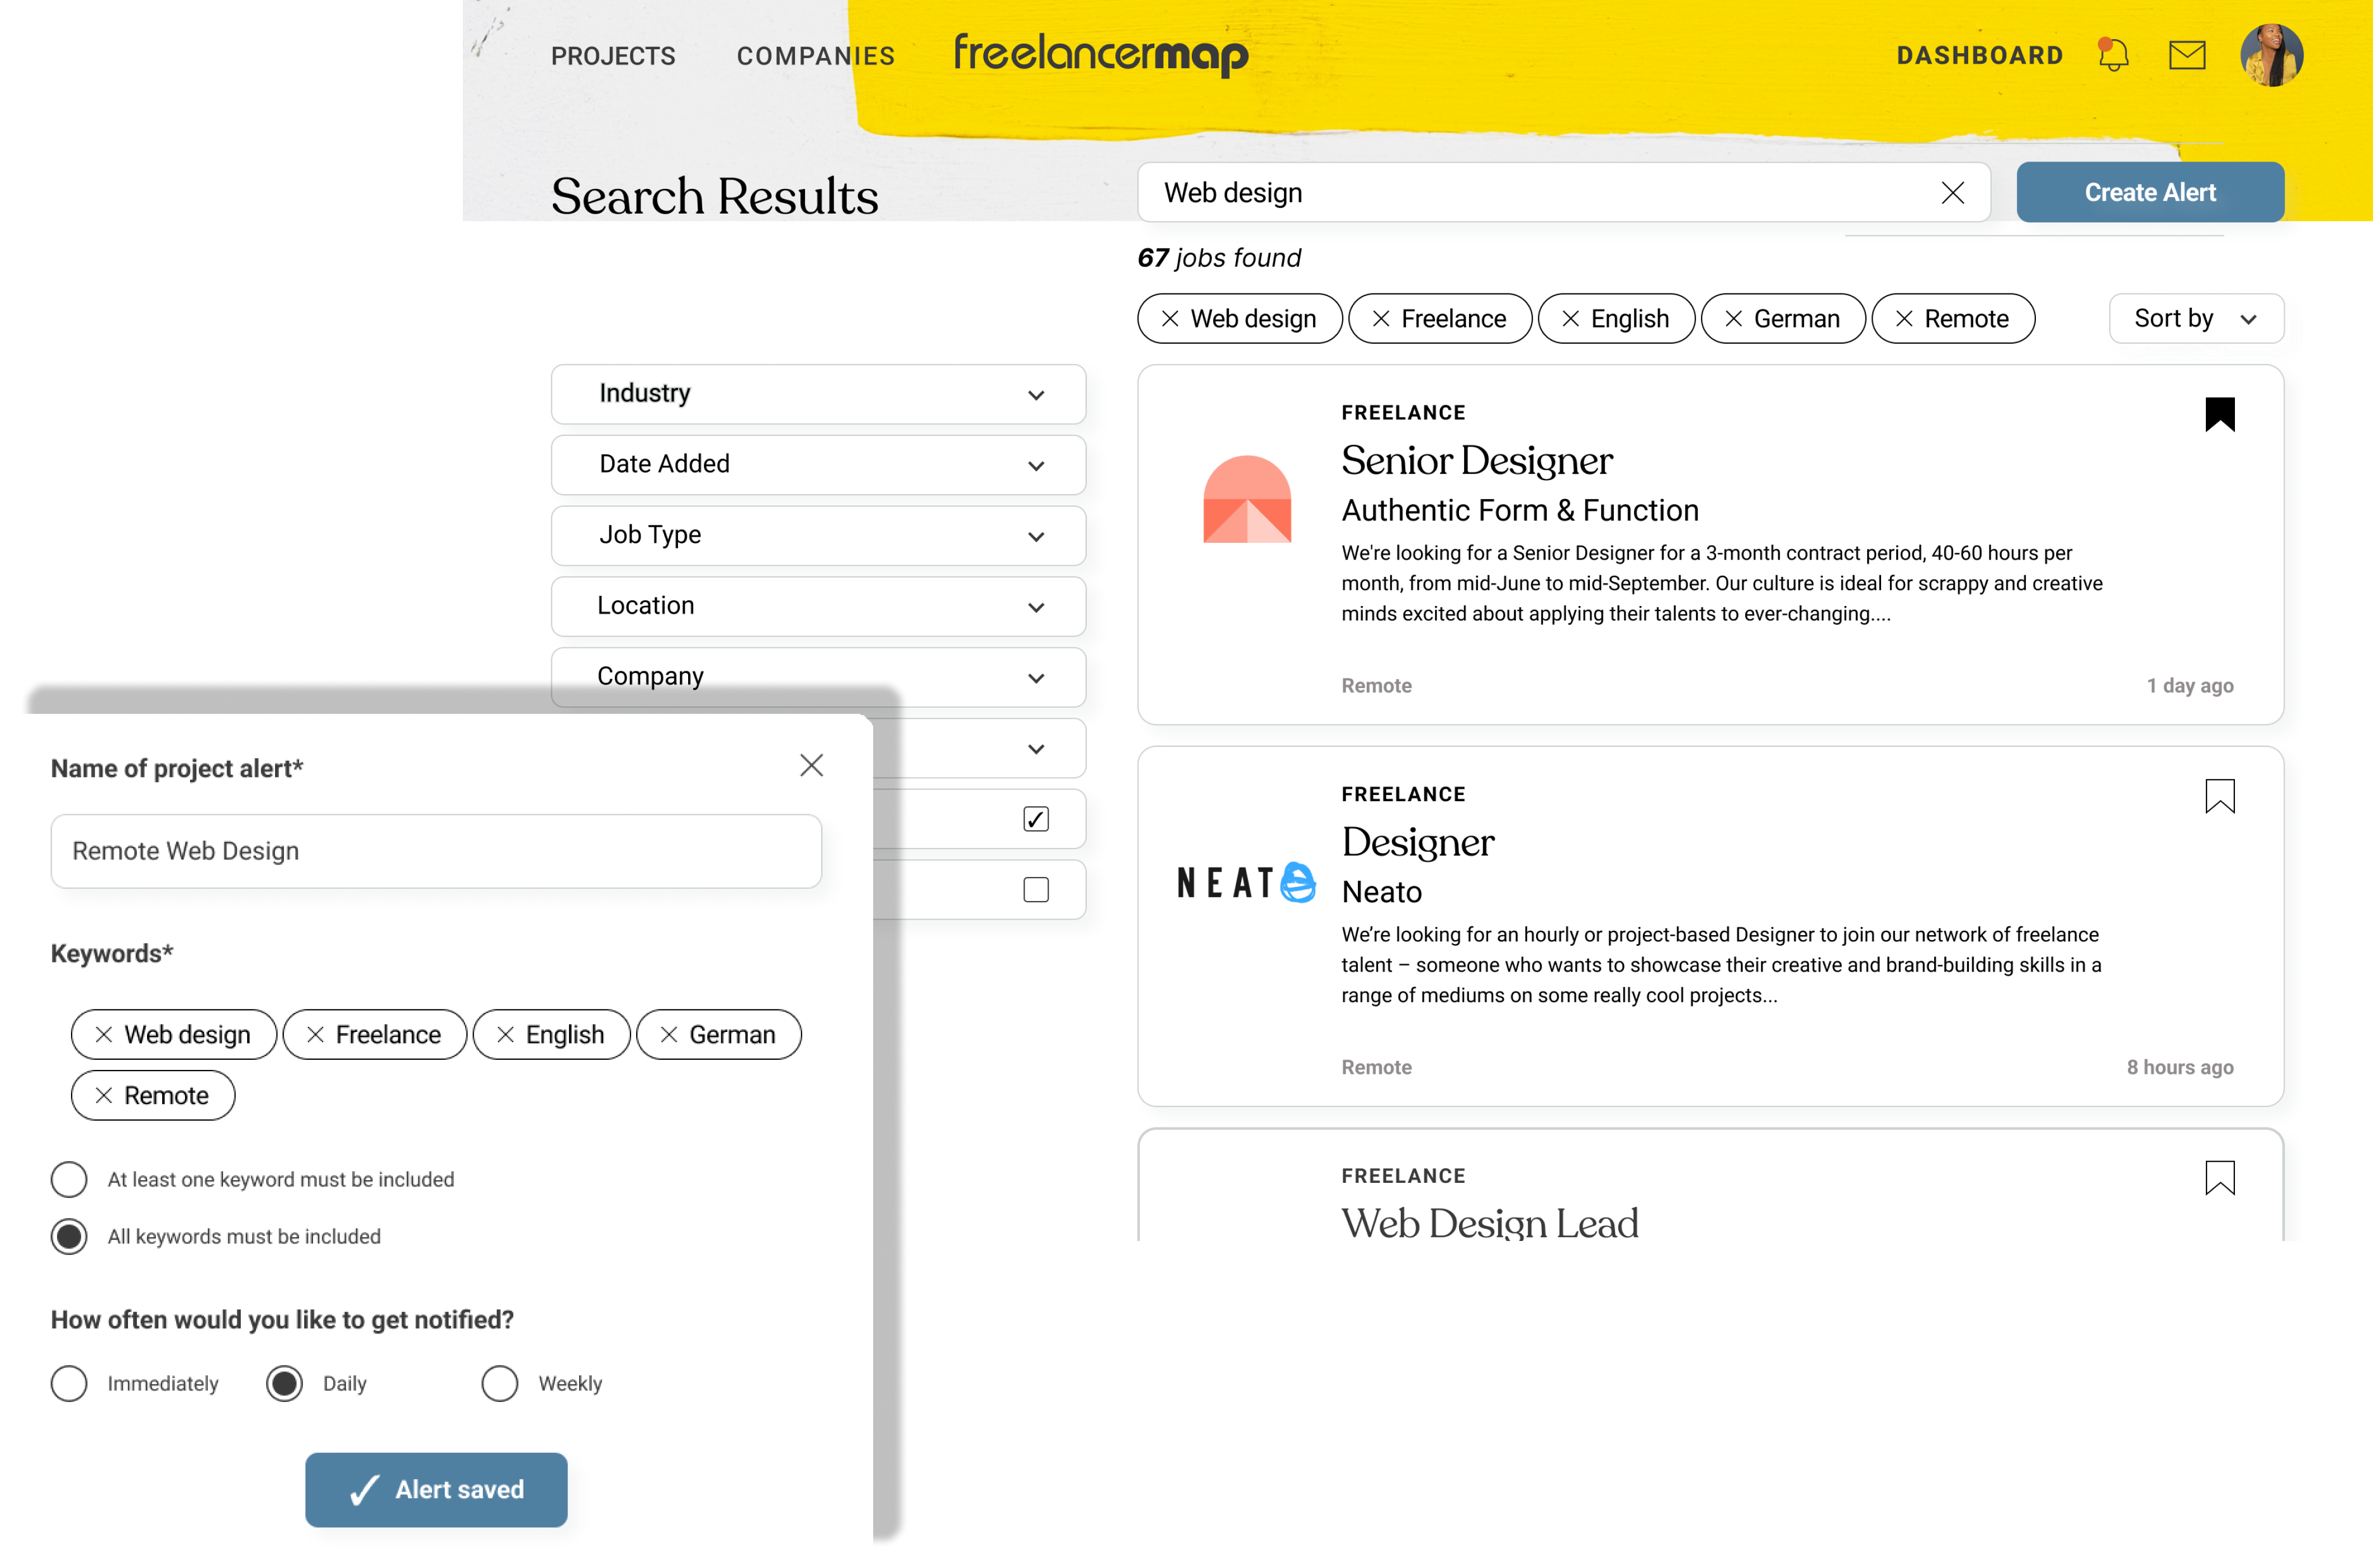This screenshot has height=1568, width=2373.
Task: Select Immediately notification frequency
Action: (69, 1383)
